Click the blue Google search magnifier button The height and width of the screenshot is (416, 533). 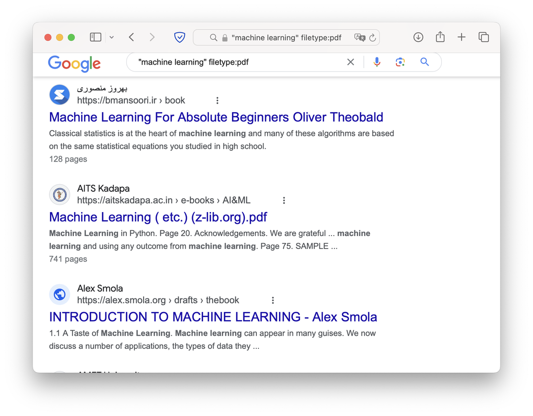tap(424, 62)
